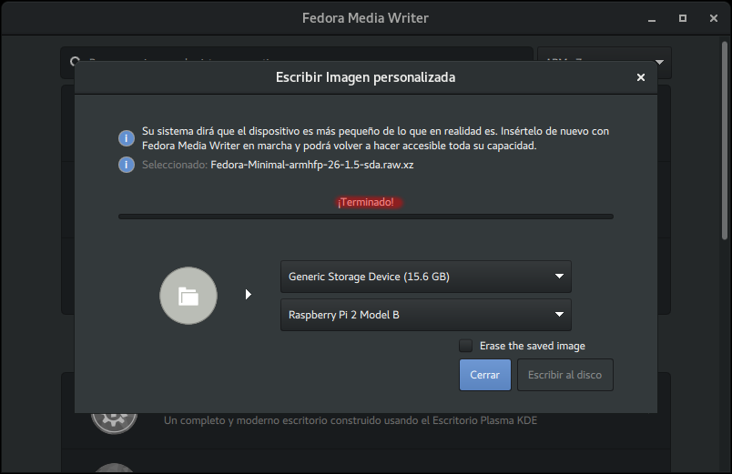Viewport: 732px width, 474px height.
Task: Click the round folder icon to choose image
Action: (x=188, y=296)
